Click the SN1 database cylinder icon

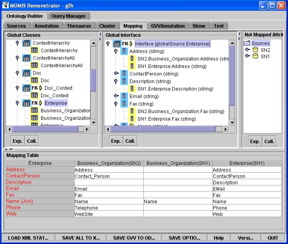click(x=255, y=56)
